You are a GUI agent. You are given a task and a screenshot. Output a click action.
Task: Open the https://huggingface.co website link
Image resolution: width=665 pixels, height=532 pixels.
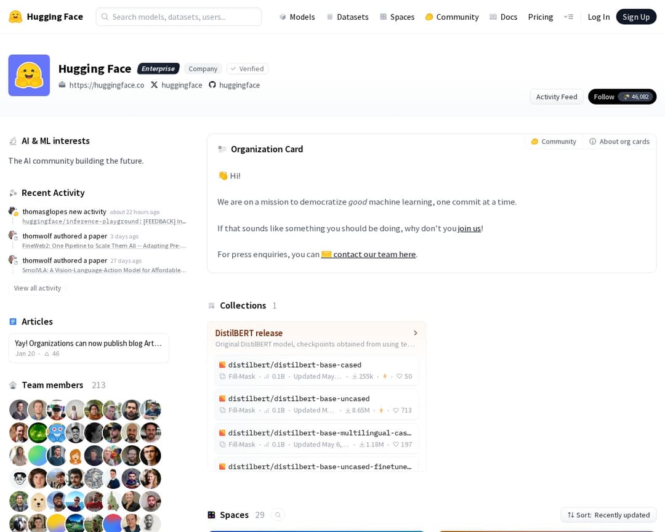107,85
